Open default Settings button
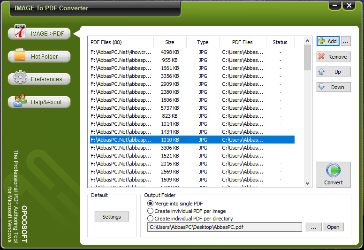364x250 pixels. pos(112,217)
